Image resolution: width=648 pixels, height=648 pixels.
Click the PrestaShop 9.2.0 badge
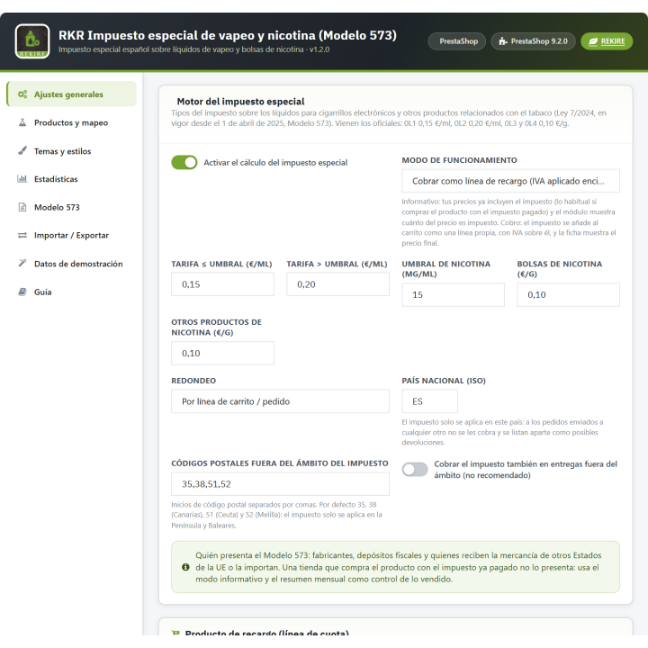(533, 41)
